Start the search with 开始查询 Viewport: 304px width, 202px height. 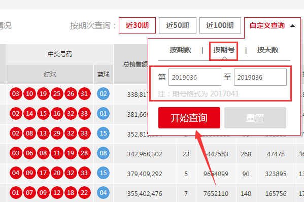tap(189, 118)
